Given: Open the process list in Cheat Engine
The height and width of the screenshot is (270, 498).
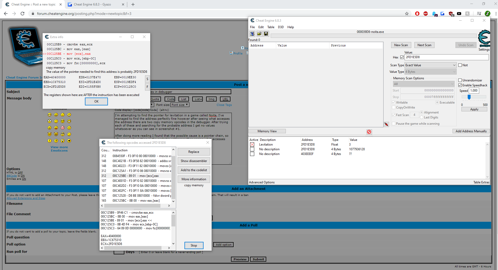Looking at the screenshot, I should [x=252, y=34].
